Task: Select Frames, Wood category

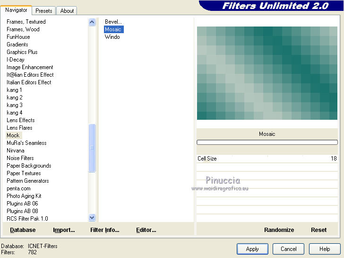Action: coord(23,29)
